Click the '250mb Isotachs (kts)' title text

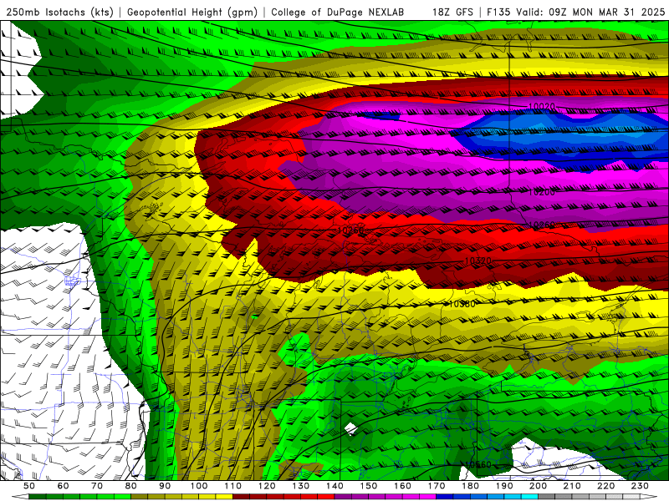(x=60, y=13)
